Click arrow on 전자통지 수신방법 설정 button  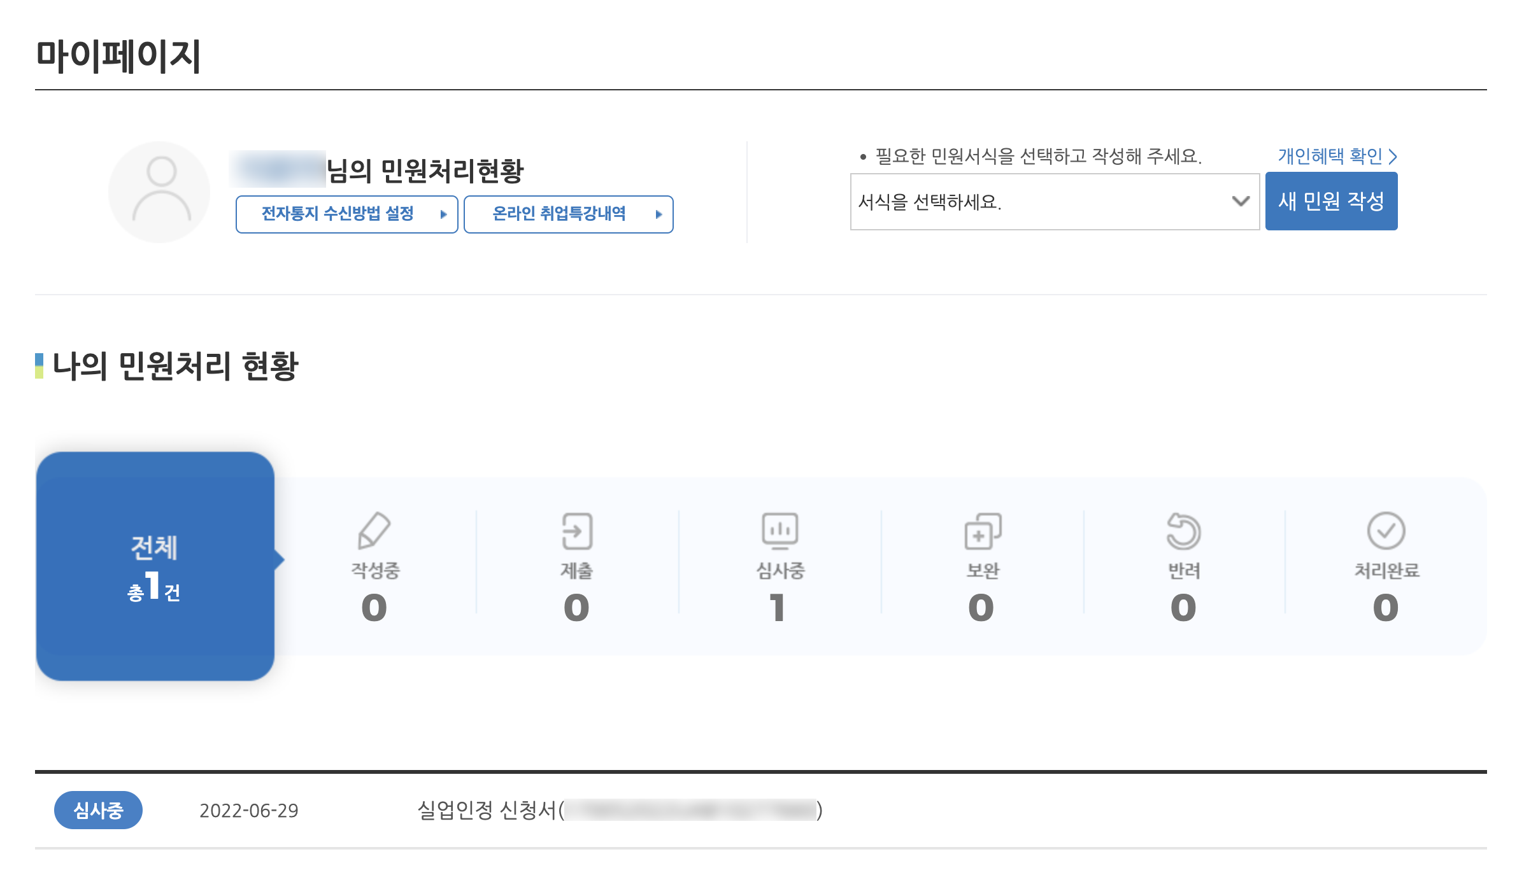[x=444, y=214]
